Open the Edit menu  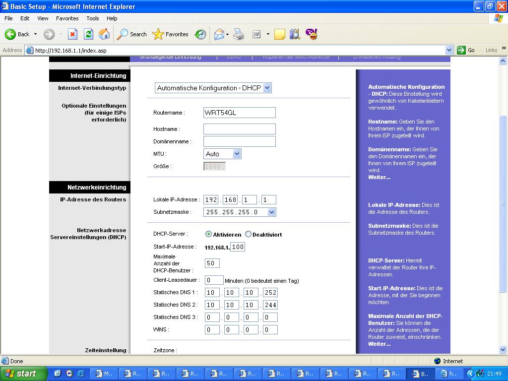25,18
